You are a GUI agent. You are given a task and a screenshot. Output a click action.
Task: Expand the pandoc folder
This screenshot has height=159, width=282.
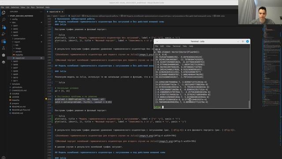click(x=19, y=52)
